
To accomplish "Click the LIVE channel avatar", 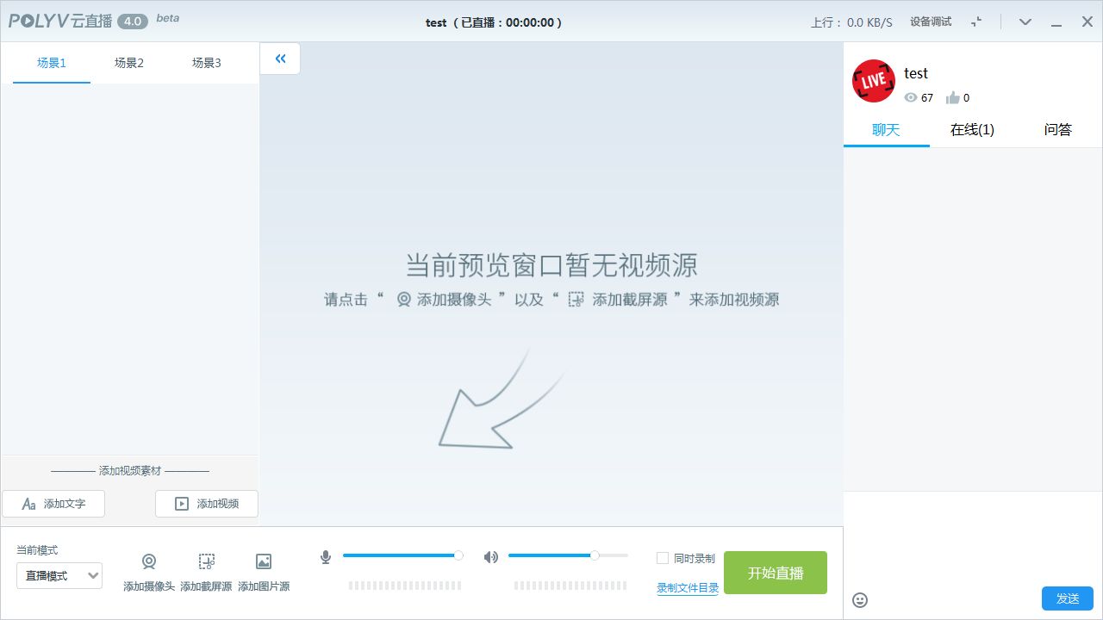I will pos(874,81).
